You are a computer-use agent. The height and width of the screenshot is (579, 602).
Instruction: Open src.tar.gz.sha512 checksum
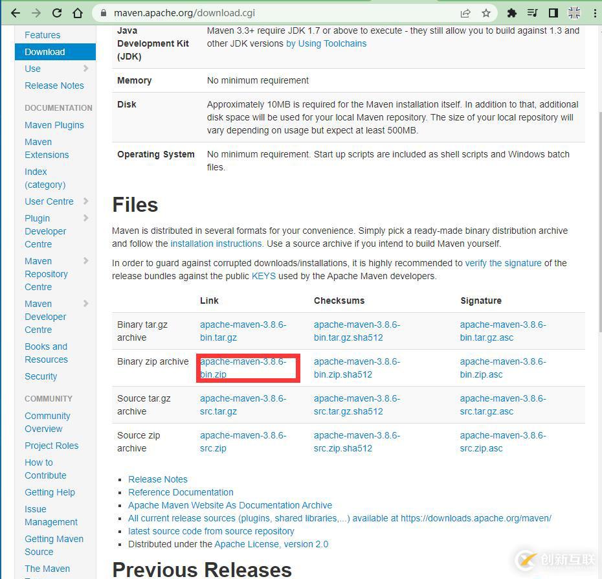[x=357, y=405]
